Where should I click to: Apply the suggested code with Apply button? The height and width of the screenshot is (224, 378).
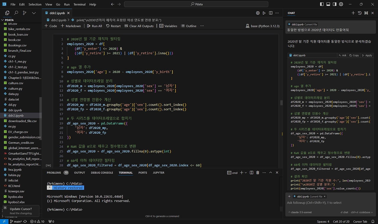point(367,55)
